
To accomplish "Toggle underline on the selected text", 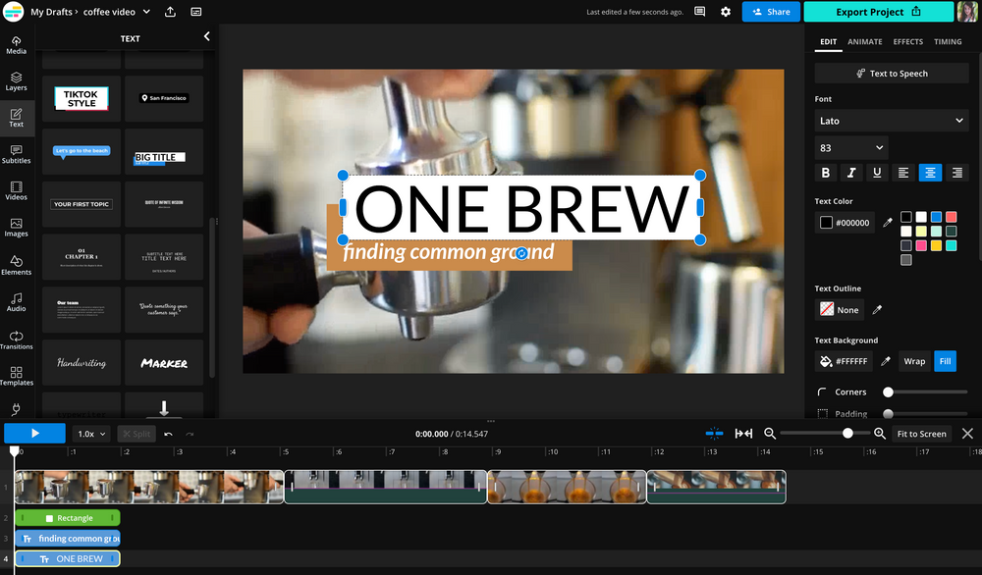I will [x=879, y=172].
